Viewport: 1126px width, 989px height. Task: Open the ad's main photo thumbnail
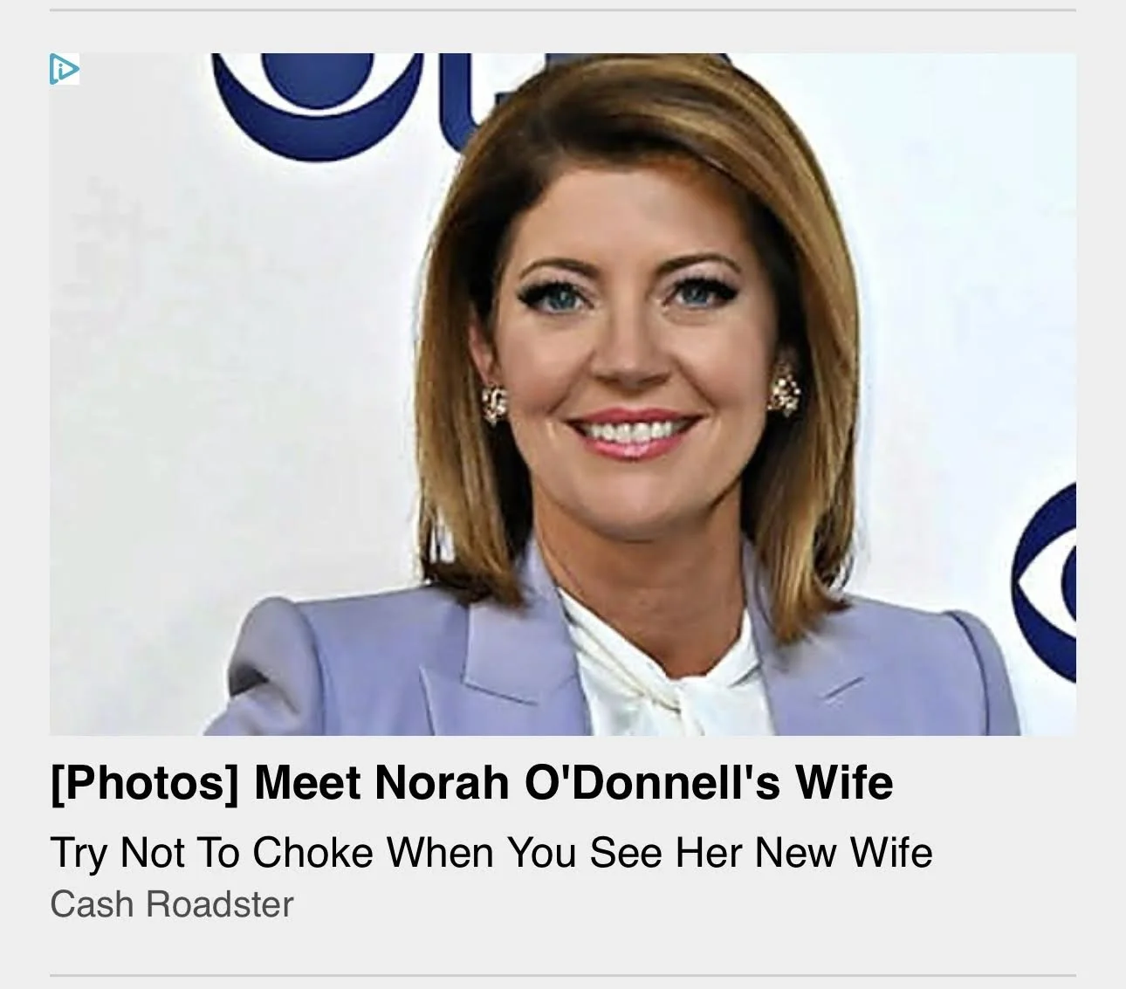click(562, 395)
